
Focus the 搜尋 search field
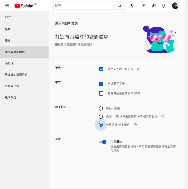pyautogui.click(x=83, y=5)
